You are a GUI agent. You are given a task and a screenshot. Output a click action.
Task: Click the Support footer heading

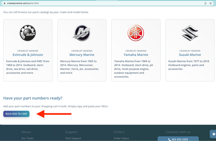(x=71, y=132)
